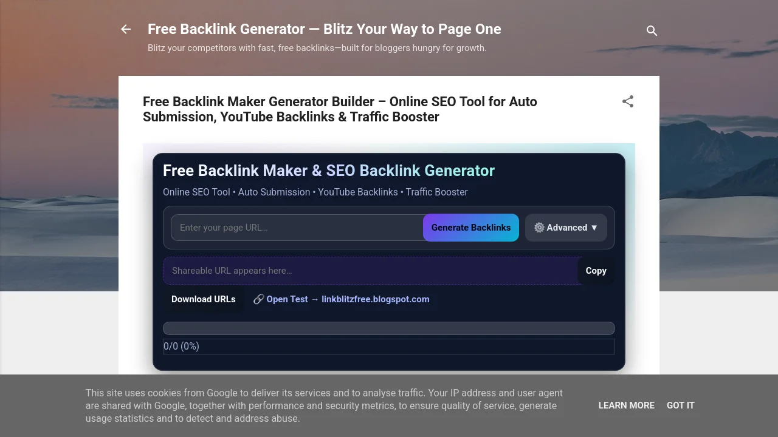Viewport: 778px width, 437px height.
Task: Click Download URLs button
Action: click(204, 299)
